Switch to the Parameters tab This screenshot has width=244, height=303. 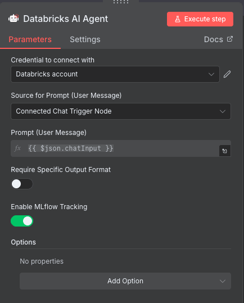click(30, 39)
